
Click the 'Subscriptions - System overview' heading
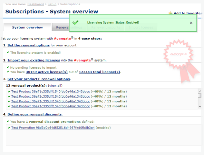tap(52, 12)
